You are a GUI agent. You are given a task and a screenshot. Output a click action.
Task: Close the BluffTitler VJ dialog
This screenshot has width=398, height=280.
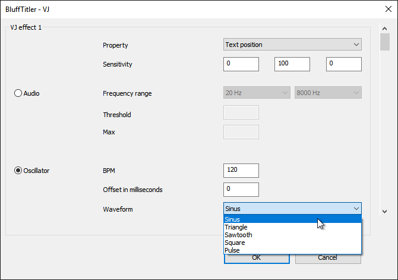pos(388,9)
